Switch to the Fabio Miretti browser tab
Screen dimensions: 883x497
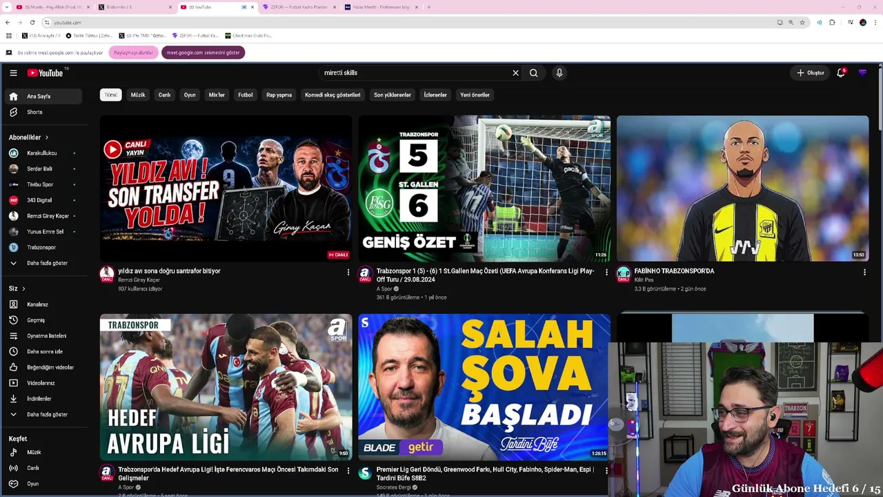point(381,7)
